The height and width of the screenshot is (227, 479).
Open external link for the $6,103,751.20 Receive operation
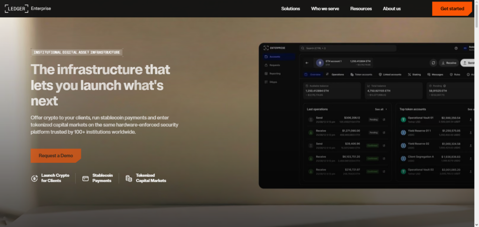[x=384, y=159]
